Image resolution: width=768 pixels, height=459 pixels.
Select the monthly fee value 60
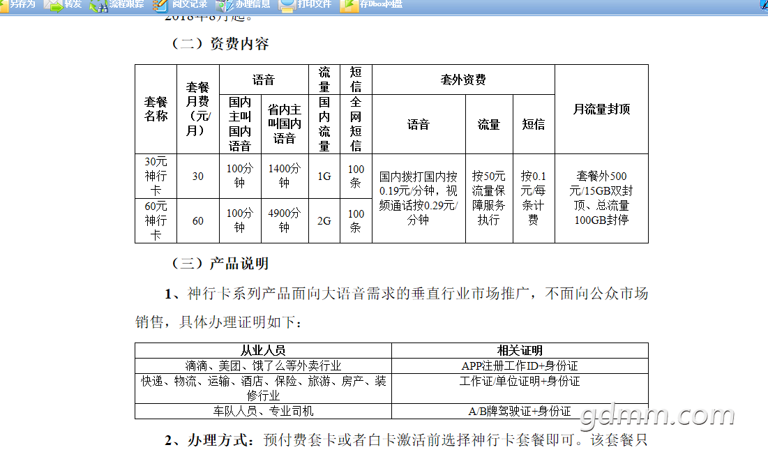coord(198,221)
